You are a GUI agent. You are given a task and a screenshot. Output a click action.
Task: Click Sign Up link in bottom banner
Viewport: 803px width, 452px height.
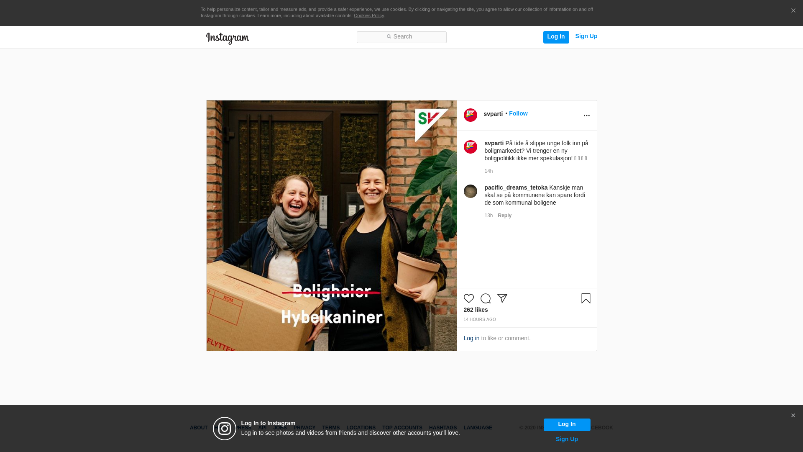coord(567,439)
